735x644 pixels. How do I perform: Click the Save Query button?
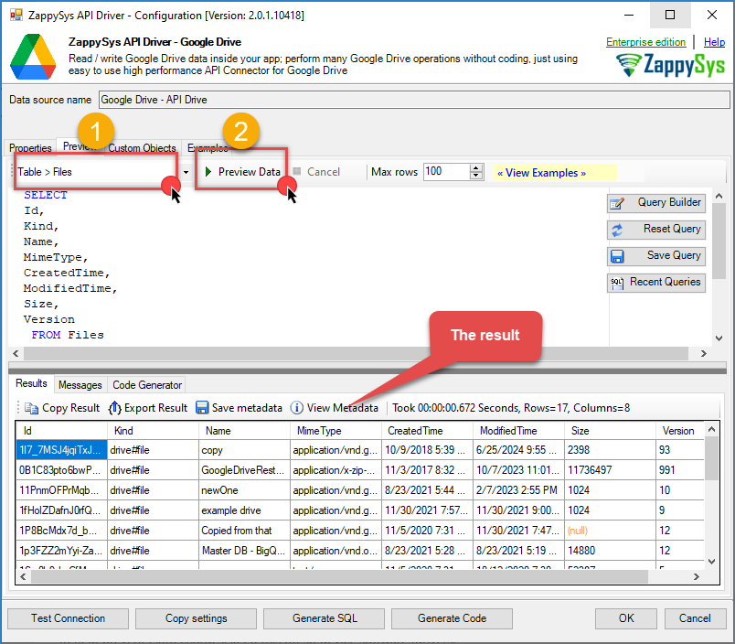click(656, 256)
